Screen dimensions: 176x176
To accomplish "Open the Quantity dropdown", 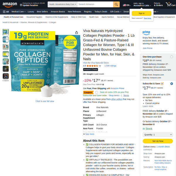I will pos(158,135).
